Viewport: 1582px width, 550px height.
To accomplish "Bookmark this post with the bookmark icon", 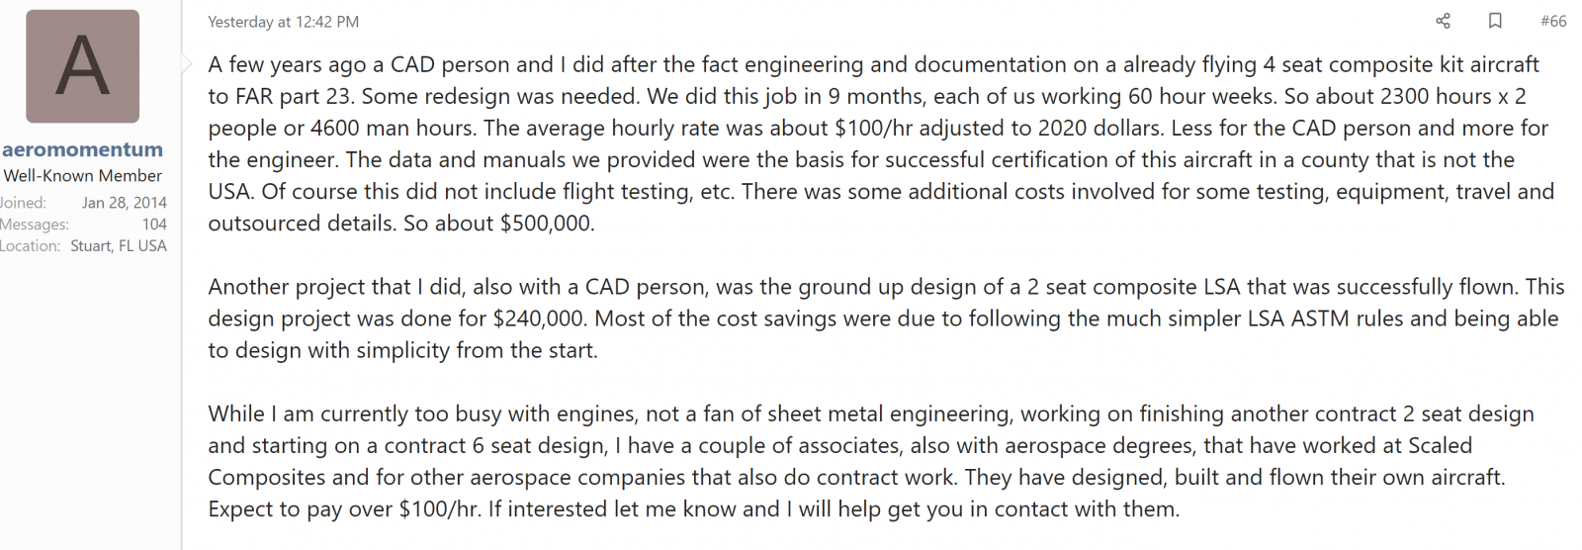I will tap(1495, 21).
